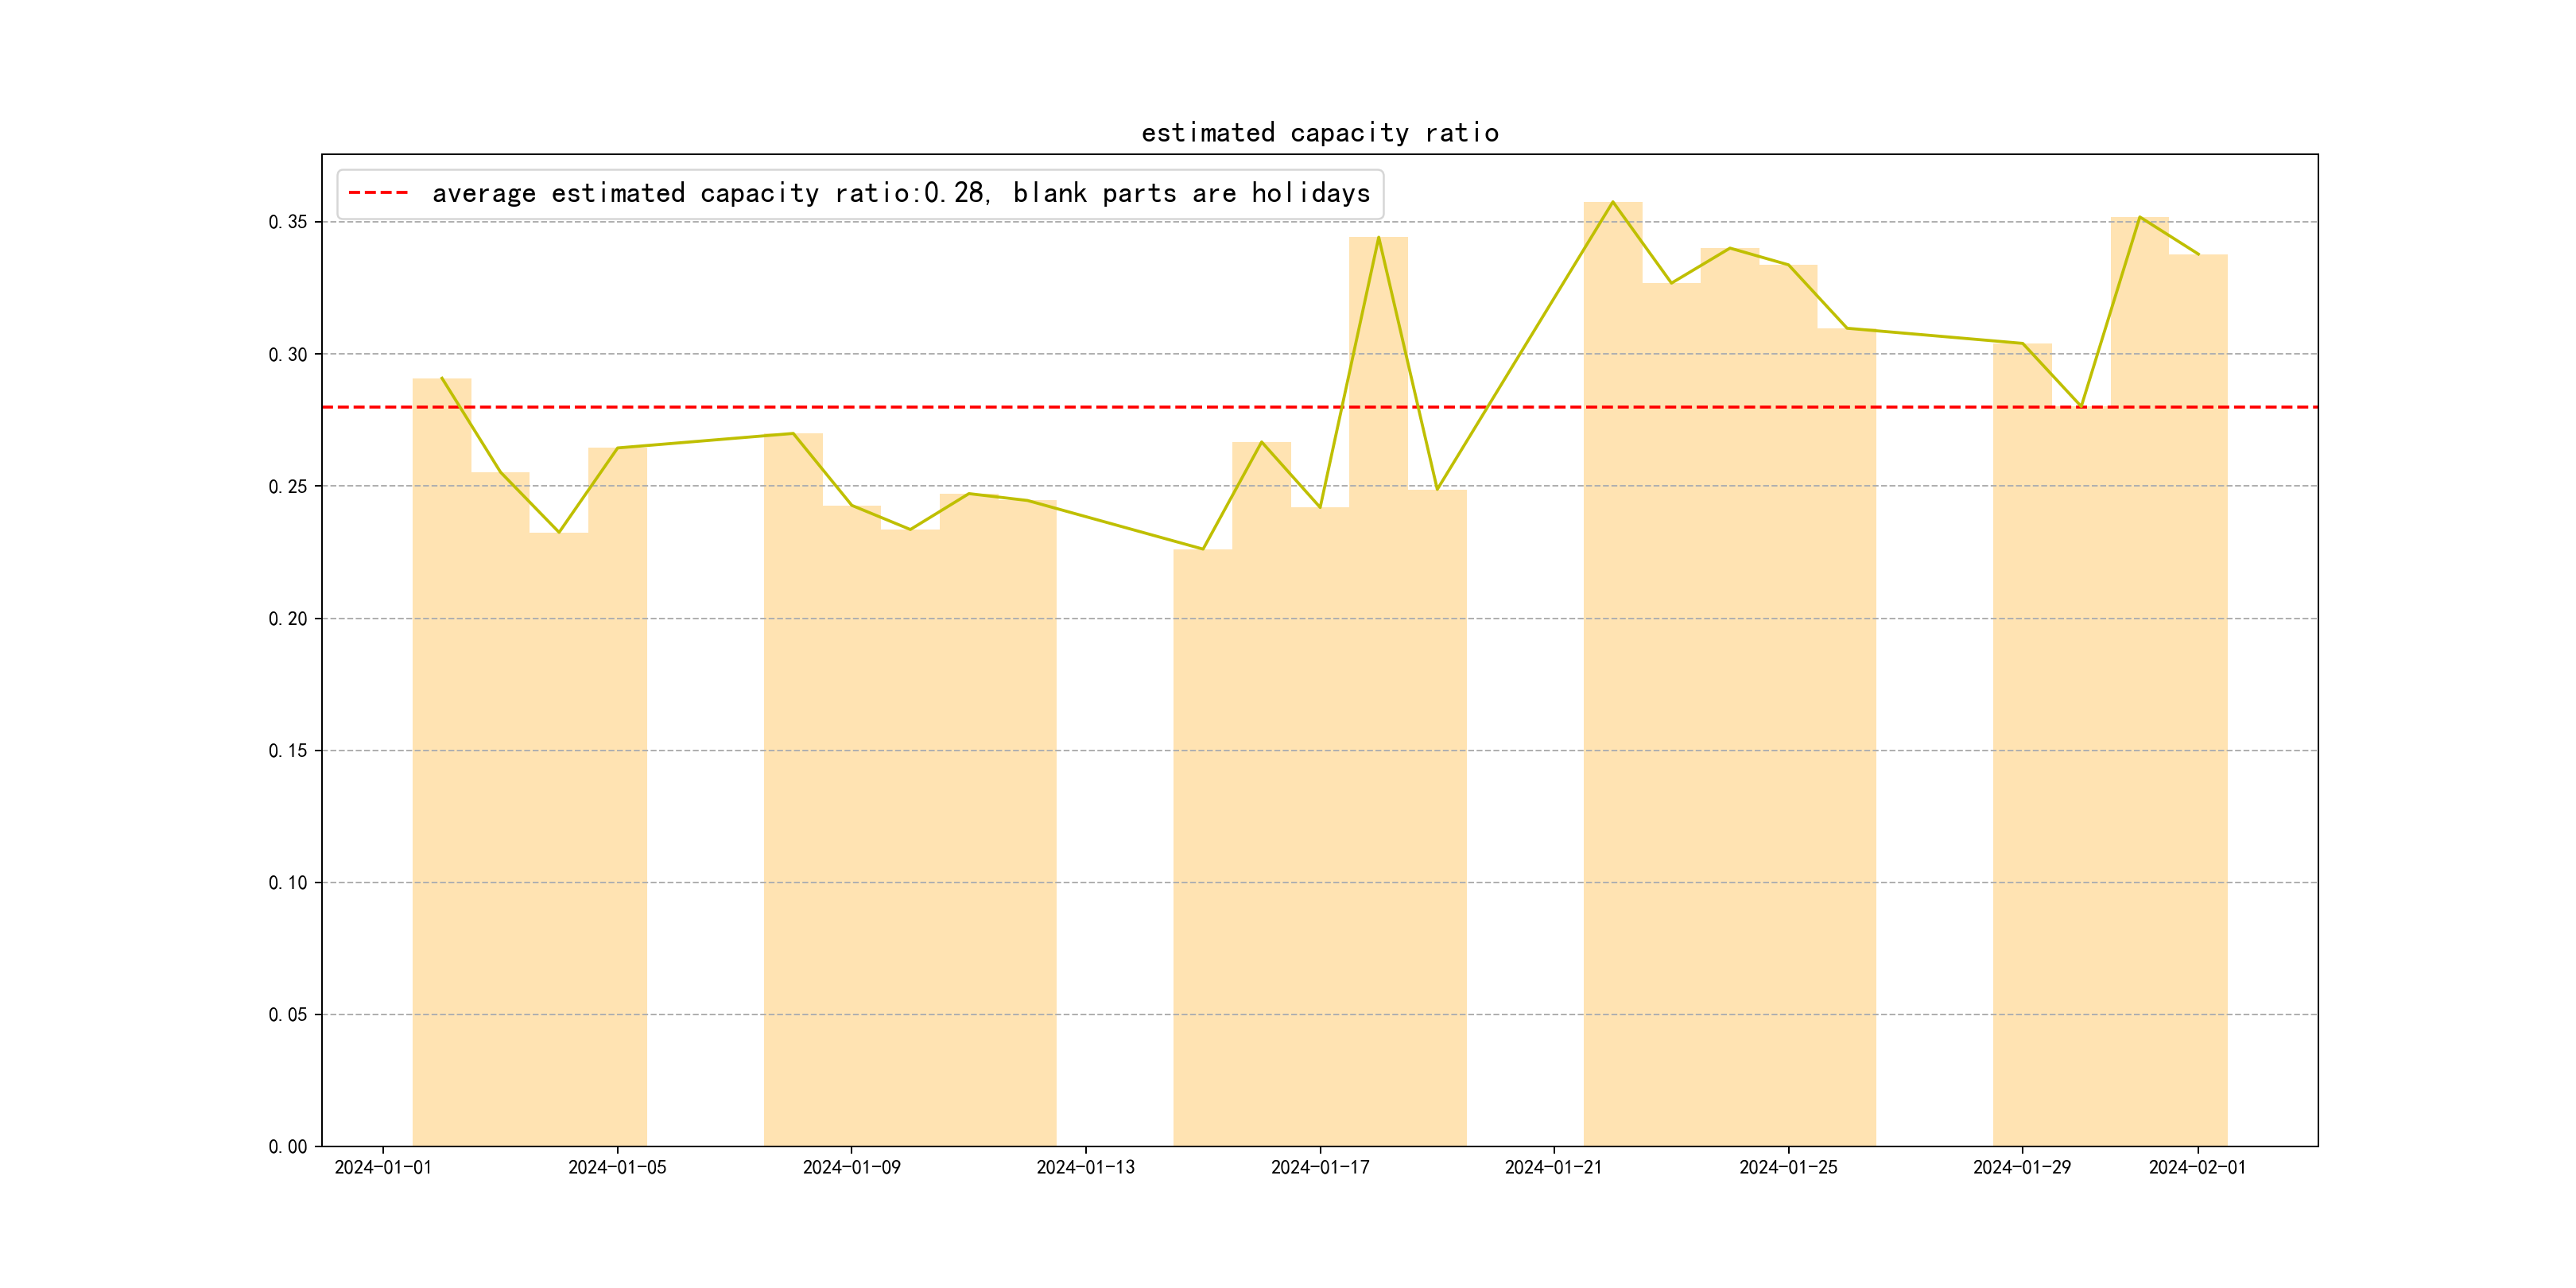Screen dimensions: 2576x1288
Task: Click the 2024-02-01 x-axis label
Action: coord(2197,1167)
